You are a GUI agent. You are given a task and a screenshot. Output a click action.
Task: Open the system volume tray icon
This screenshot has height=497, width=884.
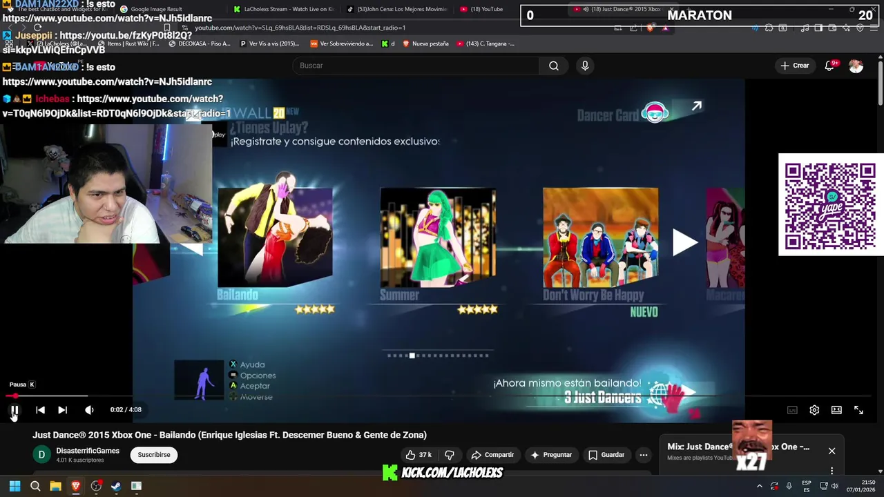pyautogui.click(x=835, y=486)
